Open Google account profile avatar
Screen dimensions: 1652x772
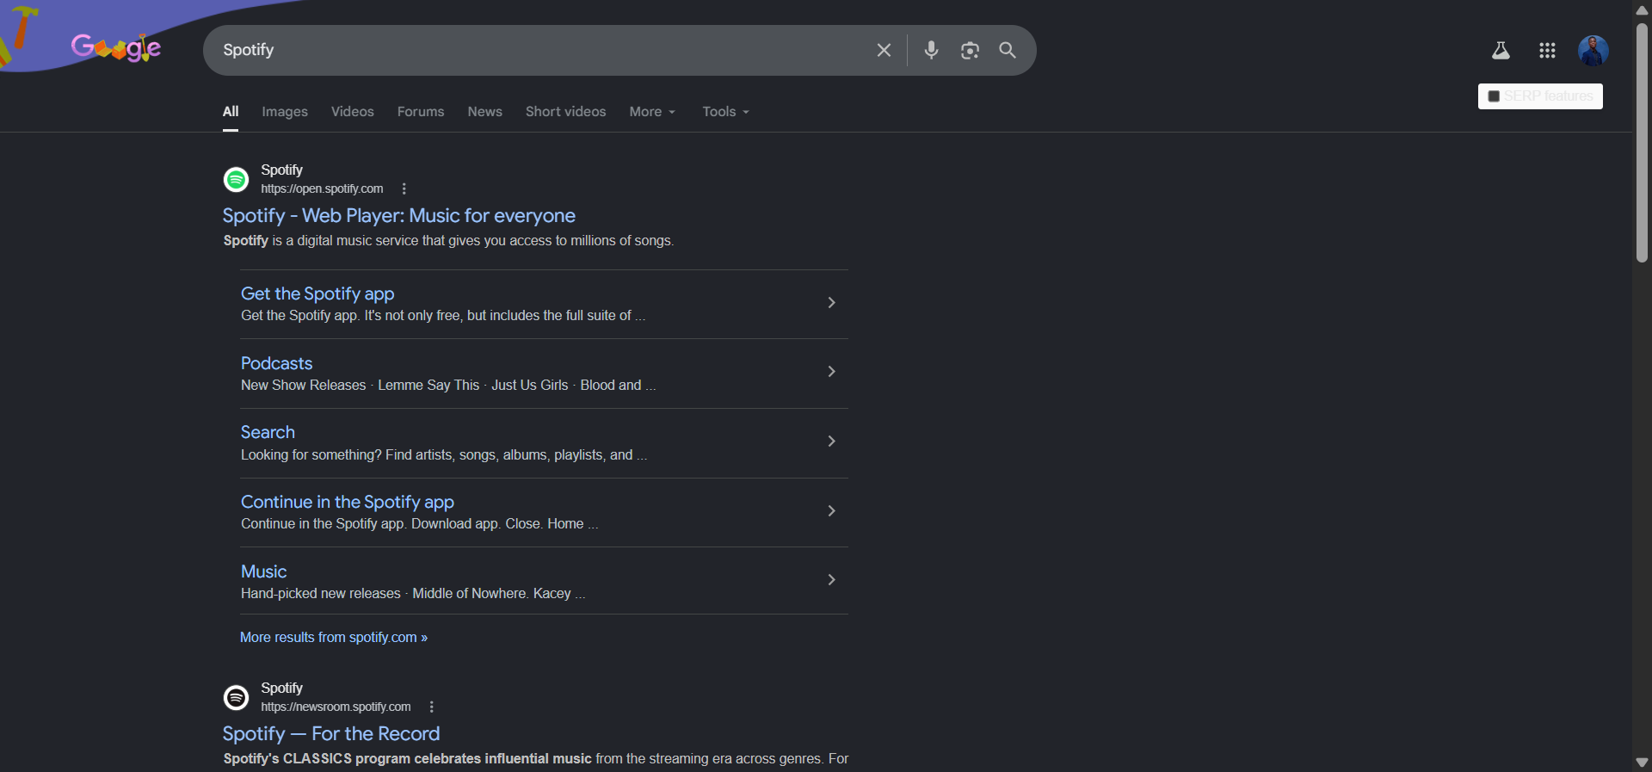[1593, 50]
